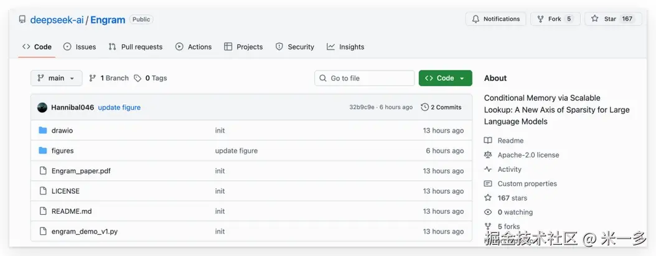Open the Activity link in About
This screenshot has width=656, height=256.
(509, 169)
